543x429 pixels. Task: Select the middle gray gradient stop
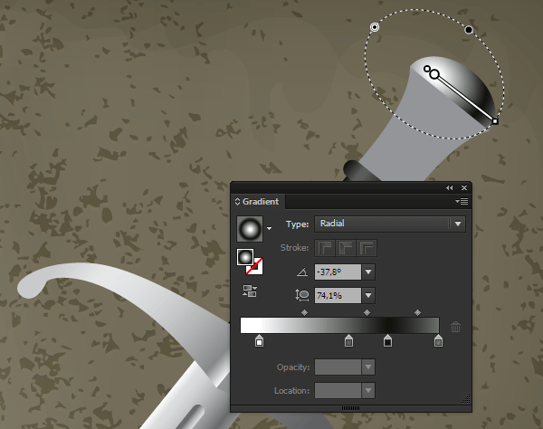pyautogui.click(x=348, y=340)
